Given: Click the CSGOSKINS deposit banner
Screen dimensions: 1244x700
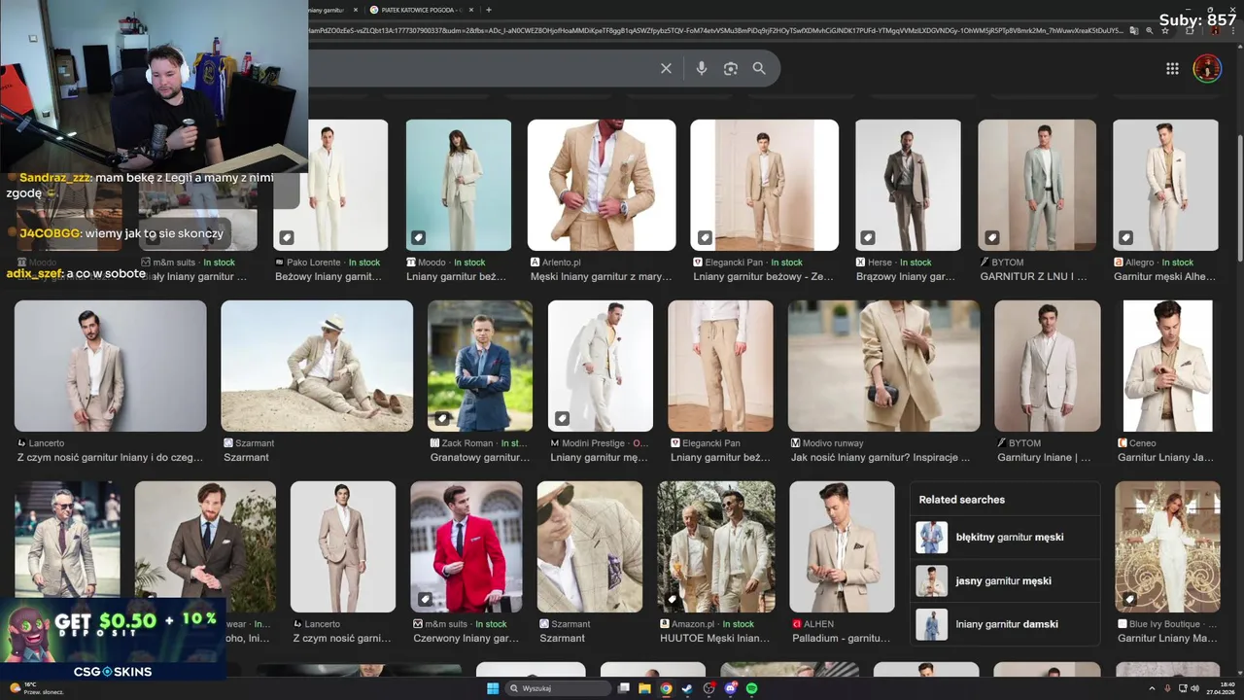Looking at the screenshot, I should pos(113,639).
